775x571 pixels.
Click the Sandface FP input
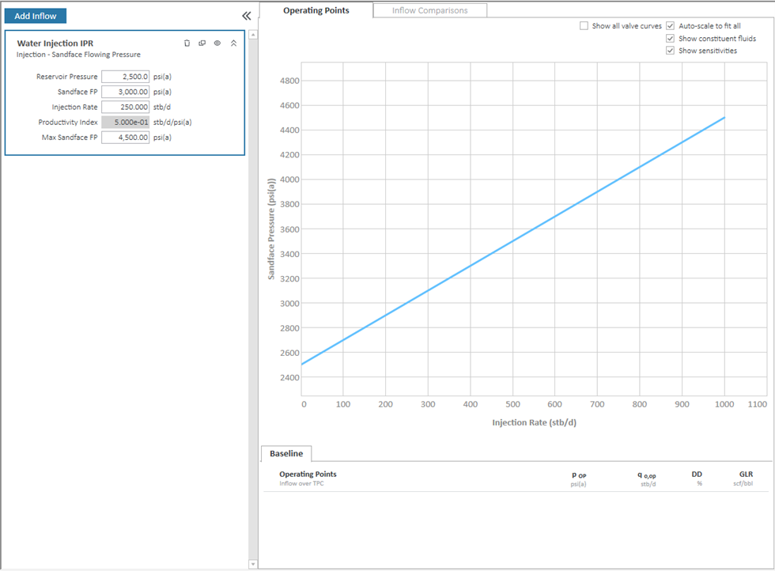[x=125, y=92]
